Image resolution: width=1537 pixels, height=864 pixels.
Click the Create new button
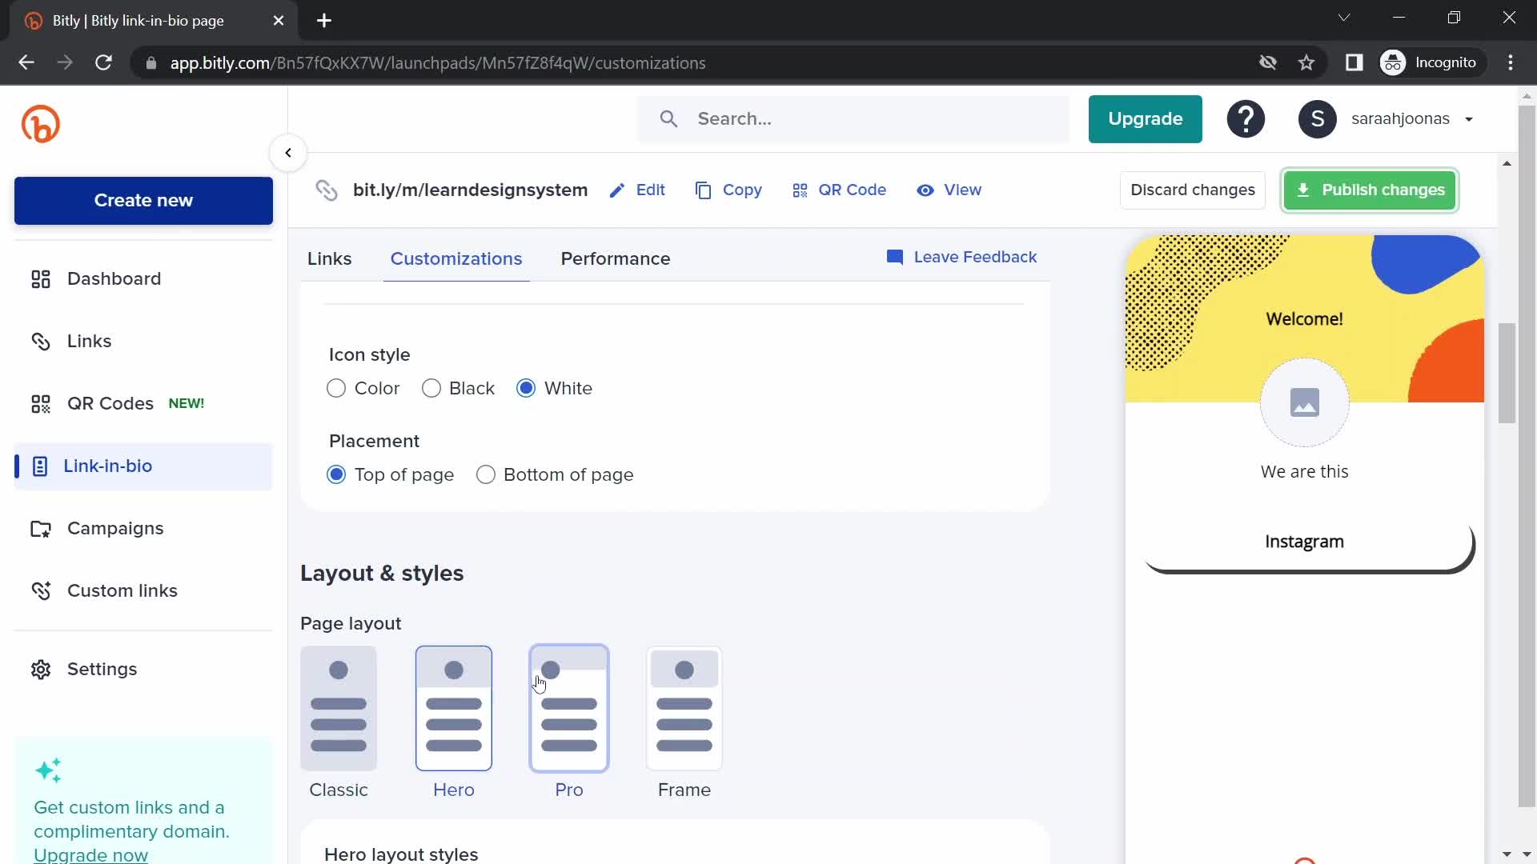coord(143,201)
